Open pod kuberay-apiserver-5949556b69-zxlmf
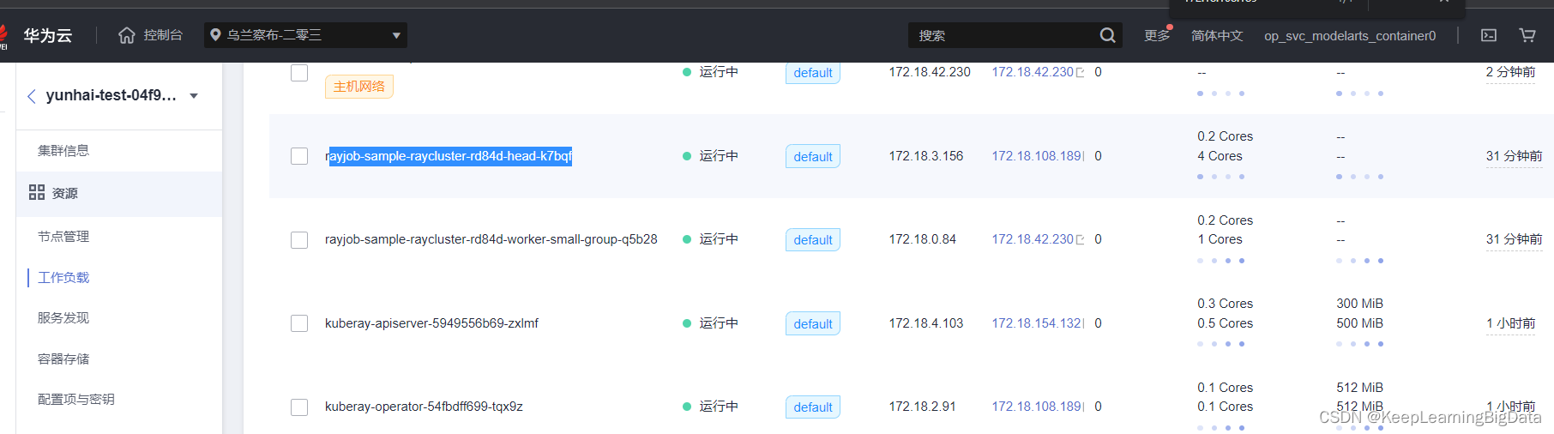Image resolution: width=1554 pixels, height=434 pixels. 431,323
